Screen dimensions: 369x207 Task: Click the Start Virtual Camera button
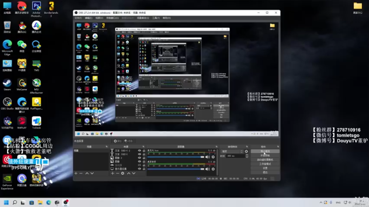pos(265,160)
